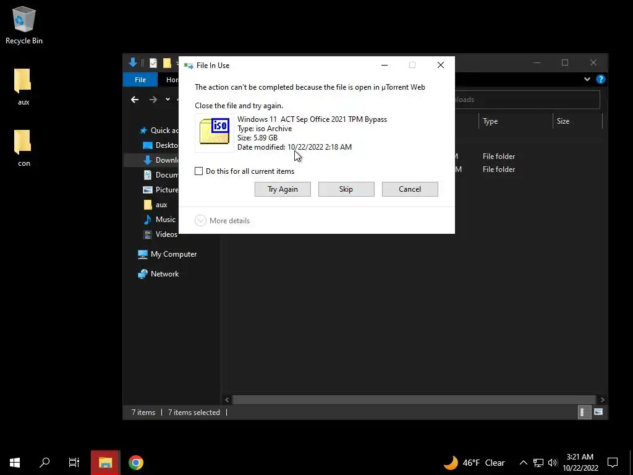The width and height of the screenshot is (633, 475).
Task: Click the horizontal scrollbar track in Explorer
Action: [x=414, y=400]
